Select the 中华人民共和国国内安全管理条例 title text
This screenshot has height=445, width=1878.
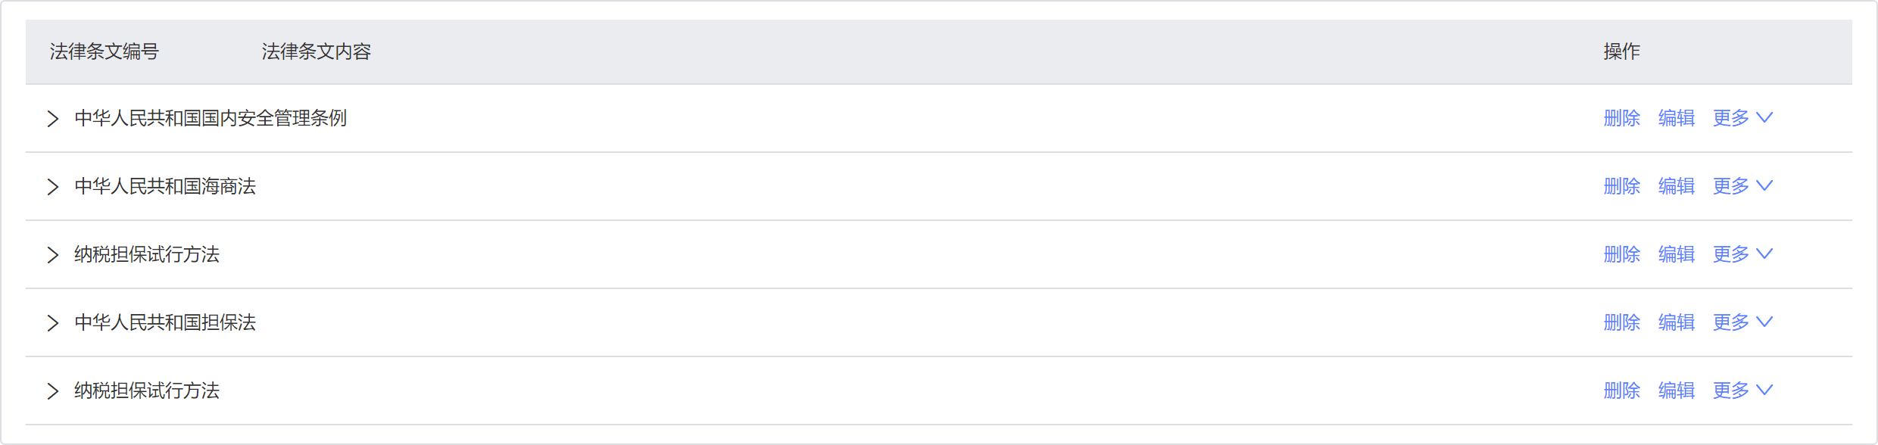pyautogui.click(x=211, y=118)
